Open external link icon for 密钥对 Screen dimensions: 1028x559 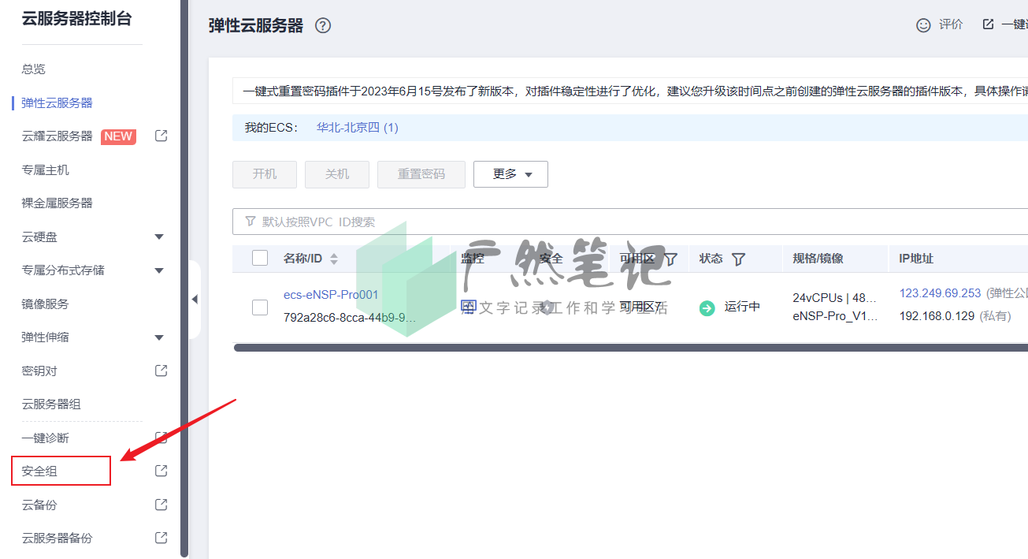coord(161,371)
